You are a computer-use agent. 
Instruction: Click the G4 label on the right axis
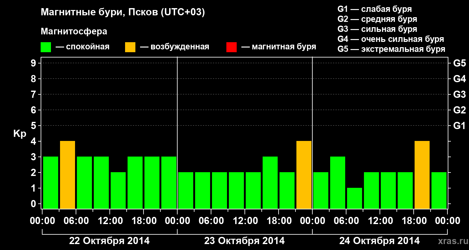point(460,79)
